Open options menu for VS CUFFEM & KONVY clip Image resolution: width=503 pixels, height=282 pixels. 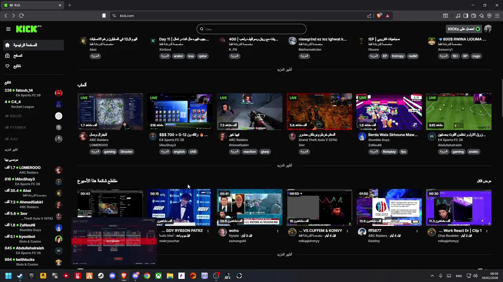point(347,231)
